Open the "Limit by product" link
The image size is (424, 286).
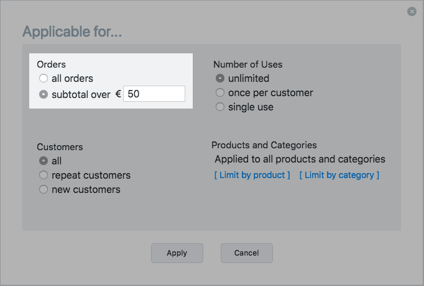pyautogui.click(x=252, y=175)
